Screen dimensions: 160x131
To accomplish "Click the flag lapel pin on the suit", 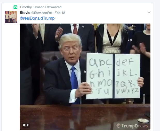I will tap(85, 72).
